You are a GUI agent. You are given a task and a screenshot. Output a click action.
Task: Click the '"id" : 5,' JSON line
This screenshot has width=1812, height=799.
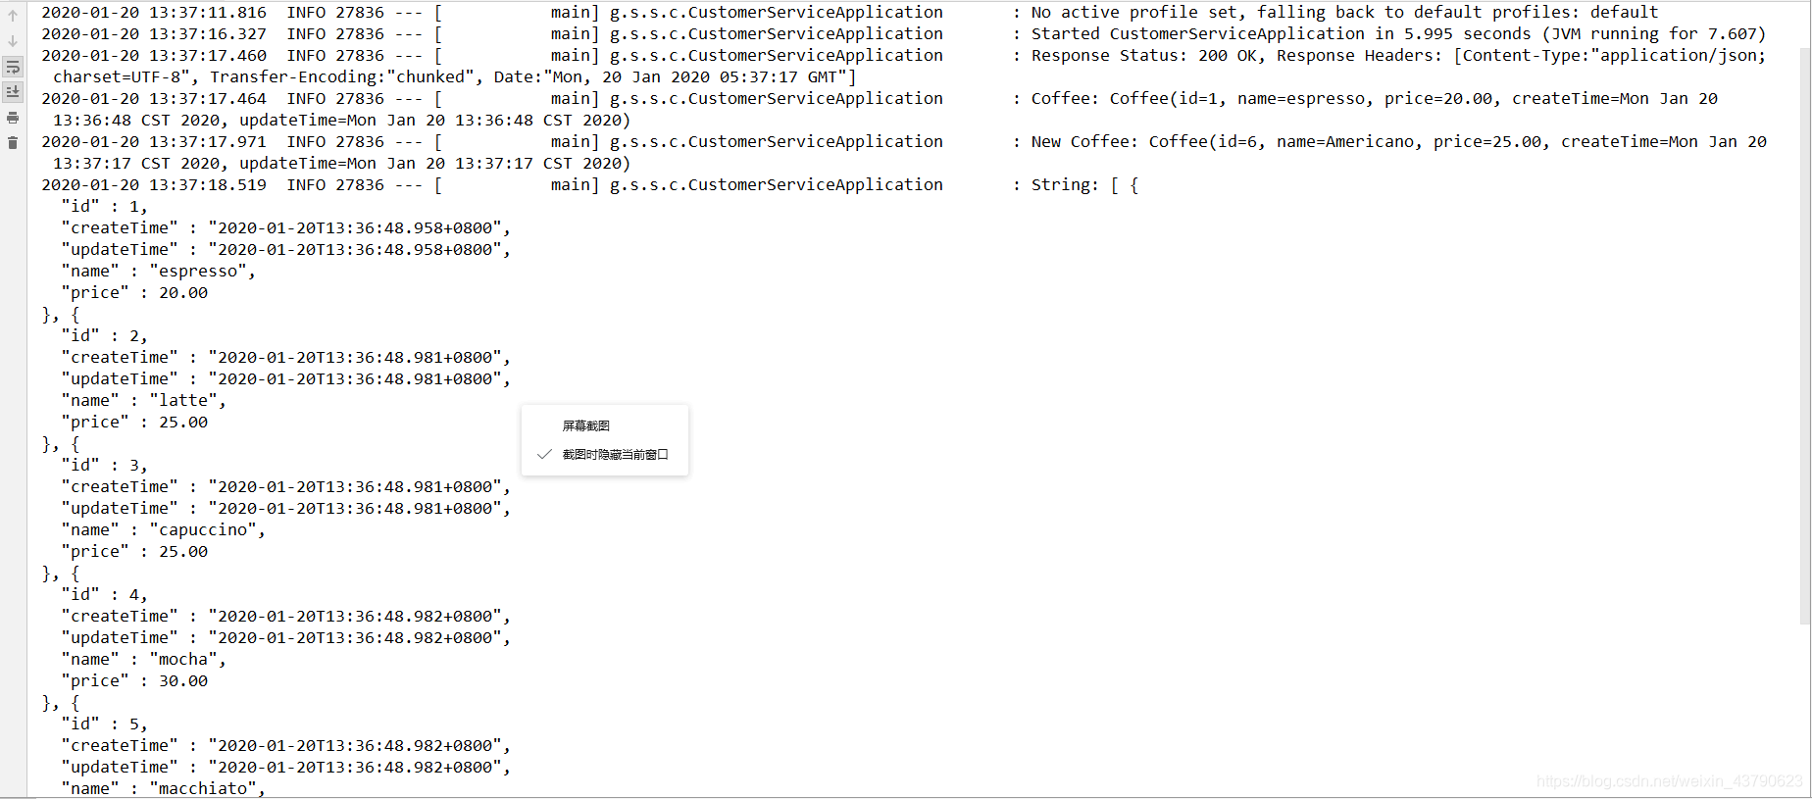click(x=104, y=724)
